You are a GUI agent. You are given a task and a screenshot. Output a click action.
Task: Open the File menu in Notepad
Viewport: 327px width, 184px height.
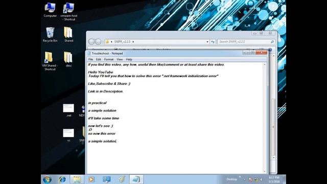pos(90,59)
